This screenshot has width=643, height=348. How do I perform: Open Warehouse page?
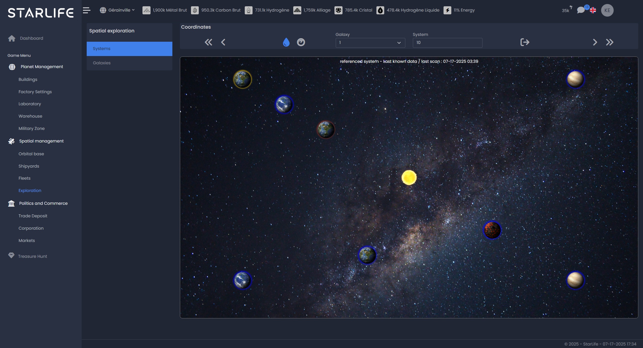pos(30,116)
